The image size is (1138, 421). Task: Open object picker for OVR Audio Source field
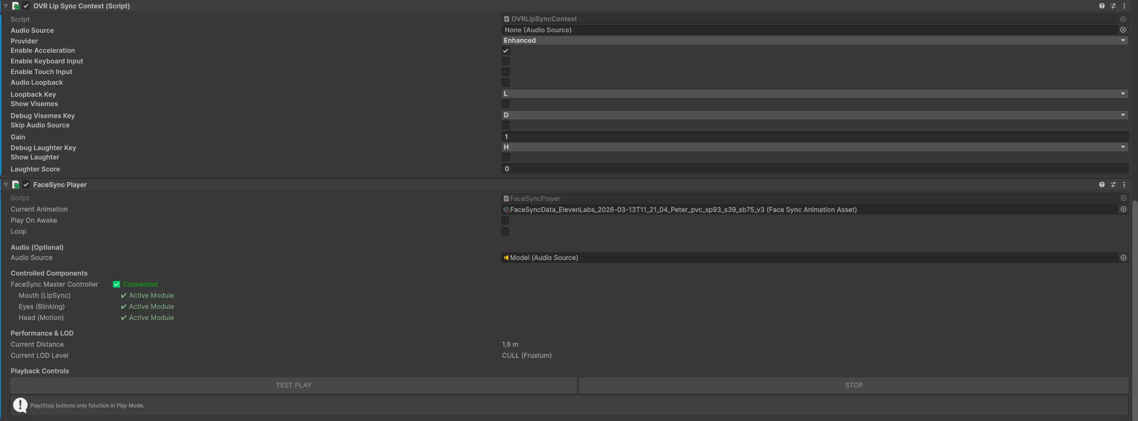[1123, 30]
